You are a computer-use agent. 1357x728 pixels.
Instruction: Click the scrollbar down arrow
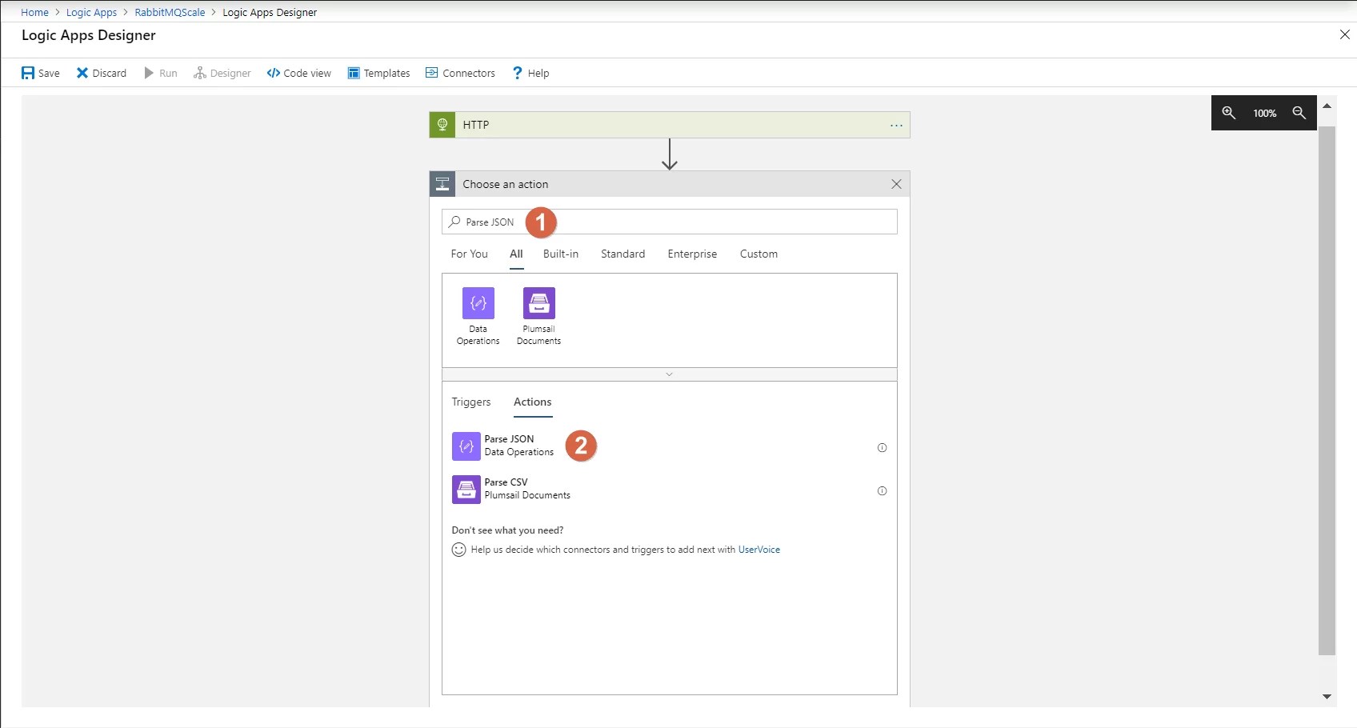(1327, 697)
